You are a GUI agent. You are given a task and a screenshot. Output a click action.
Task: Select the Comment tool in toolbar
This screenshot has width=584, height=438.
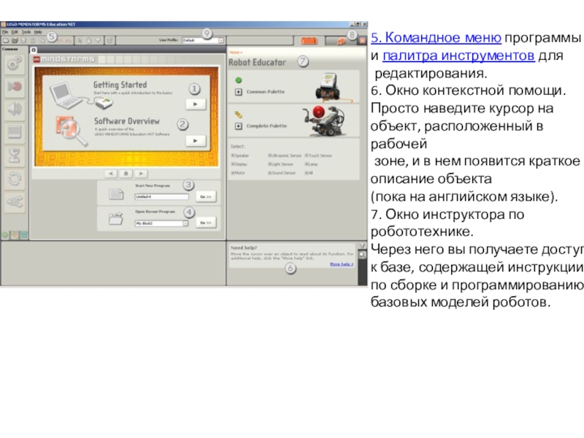[x=98, y=40]
